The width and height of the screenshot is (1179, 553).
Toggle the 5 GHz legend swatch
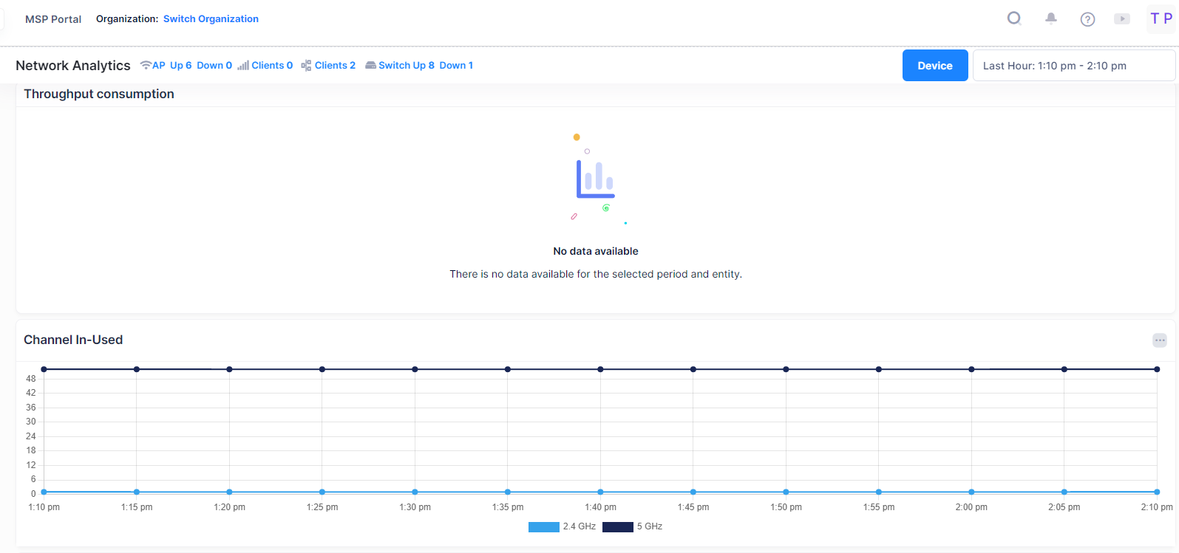click(617, 527)
